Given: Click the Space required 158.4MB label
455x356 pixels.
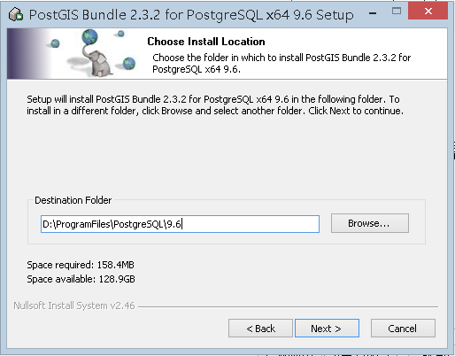Looking at the screenshot, I should [81, 265].
